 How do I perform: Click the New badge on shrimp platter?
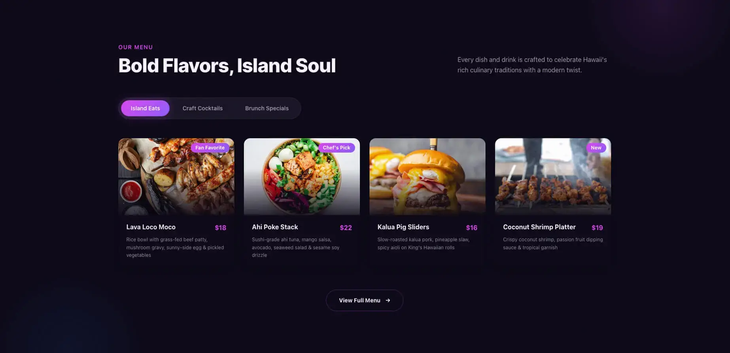point(596,148)
